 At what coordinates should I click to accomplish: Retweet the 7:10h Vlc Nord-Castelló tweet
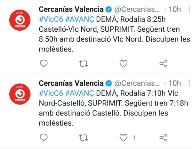click(x=84, y=138)
